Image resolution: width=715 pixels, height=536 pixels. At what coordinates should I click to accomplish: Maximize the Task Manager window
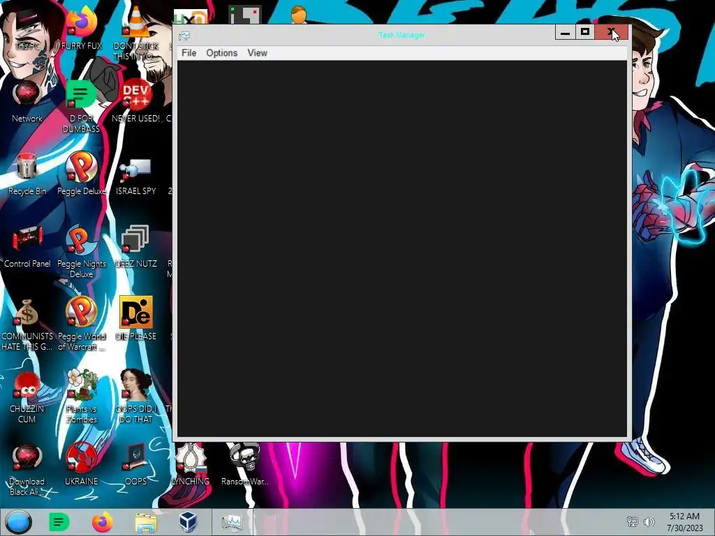click(x=584, y=32)
